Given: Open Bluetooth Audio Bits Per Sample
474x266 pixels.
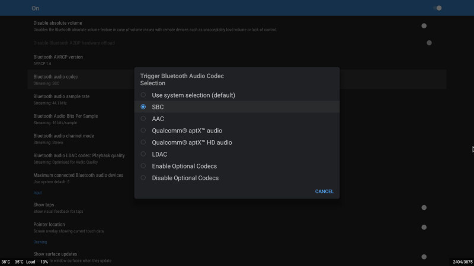Looking at the screenshot, I should click(x=65, y=118).
